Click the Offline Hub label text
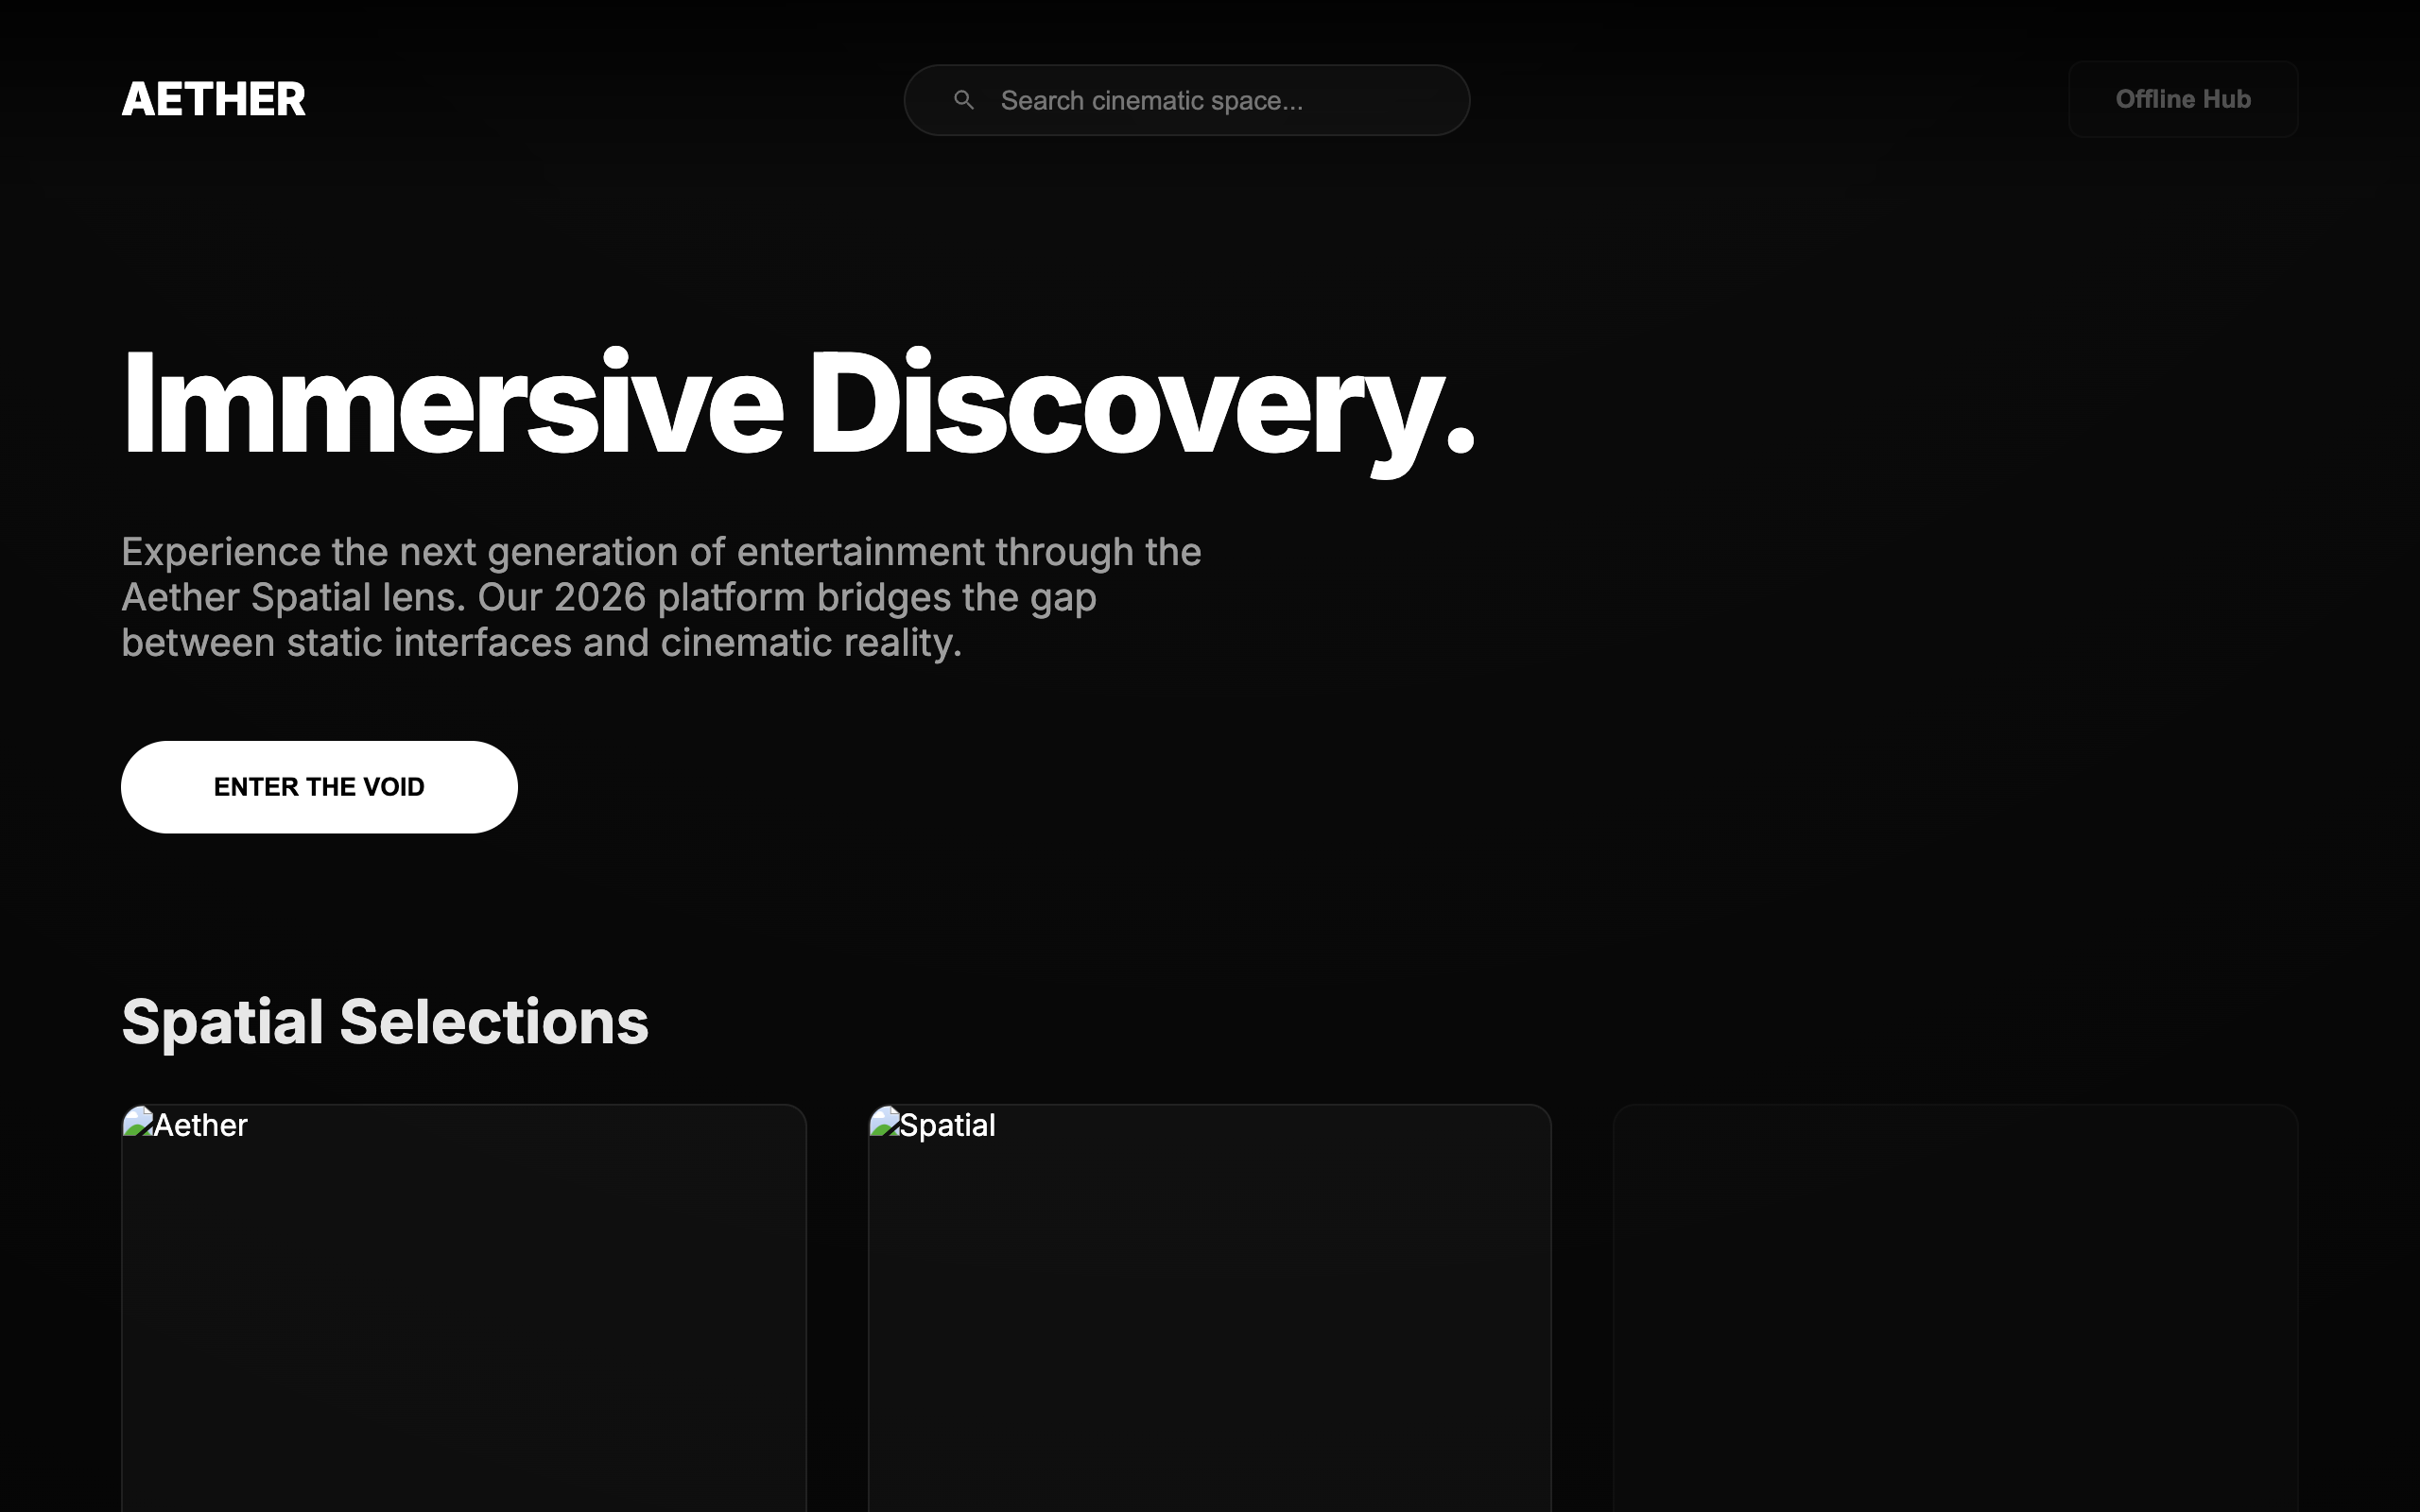The width and height of the screenshot is (2420, 1512). tap(2183, 99)
